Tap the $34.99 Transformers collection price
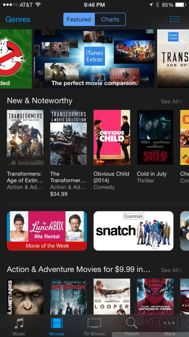 [x=59, y=194]
